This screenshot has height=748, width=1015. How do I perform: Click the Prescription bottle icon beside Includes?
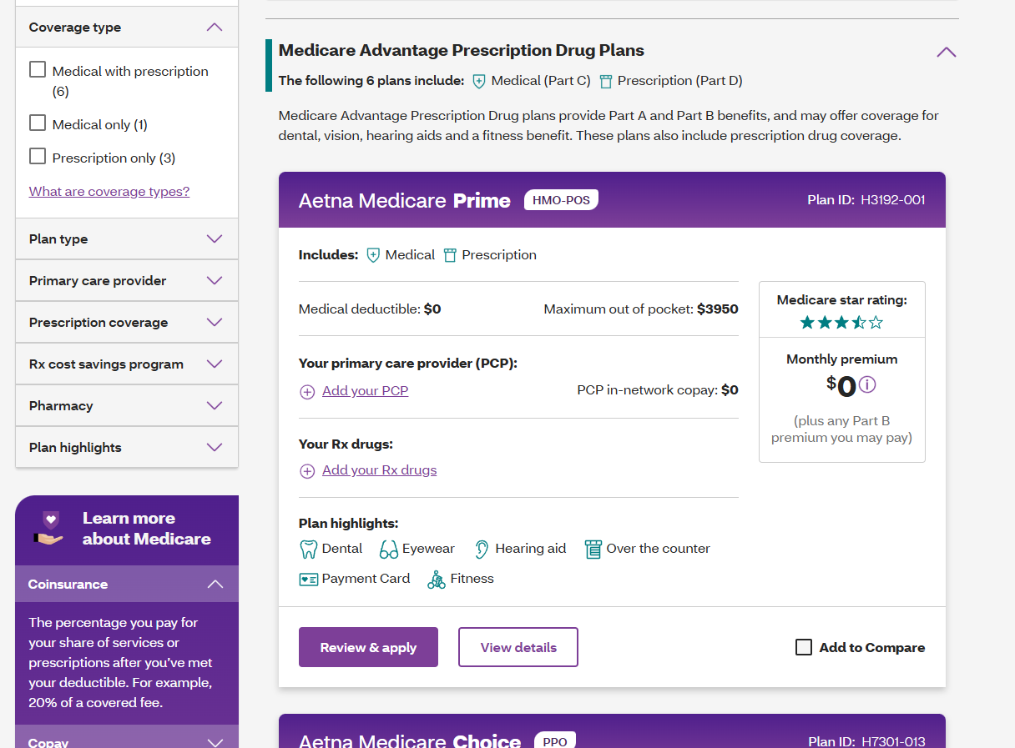tap(450, 255)
